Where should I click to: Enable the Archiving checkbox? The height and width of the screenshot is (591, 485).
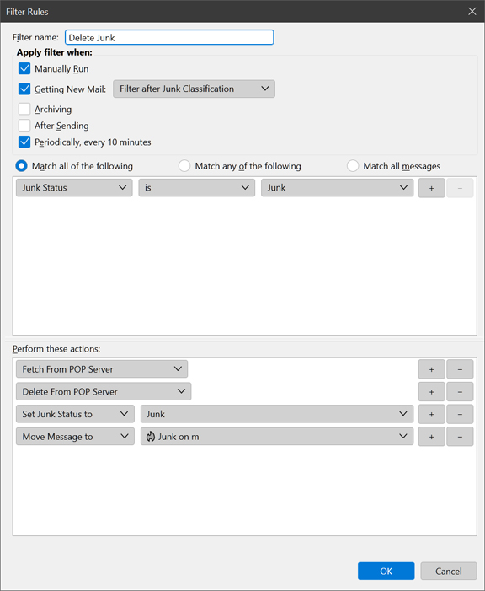coord(24,109)
